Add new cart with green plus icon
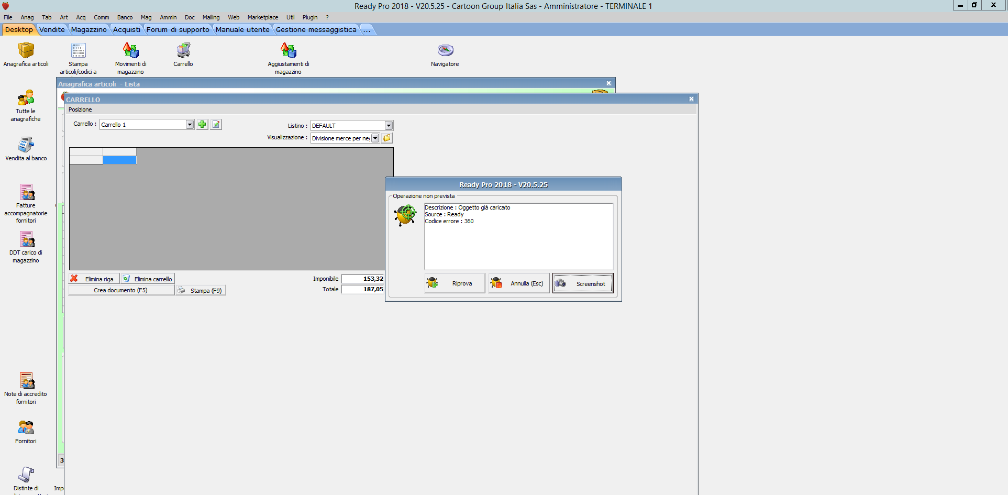1008x495 pixels. point(202,124)
